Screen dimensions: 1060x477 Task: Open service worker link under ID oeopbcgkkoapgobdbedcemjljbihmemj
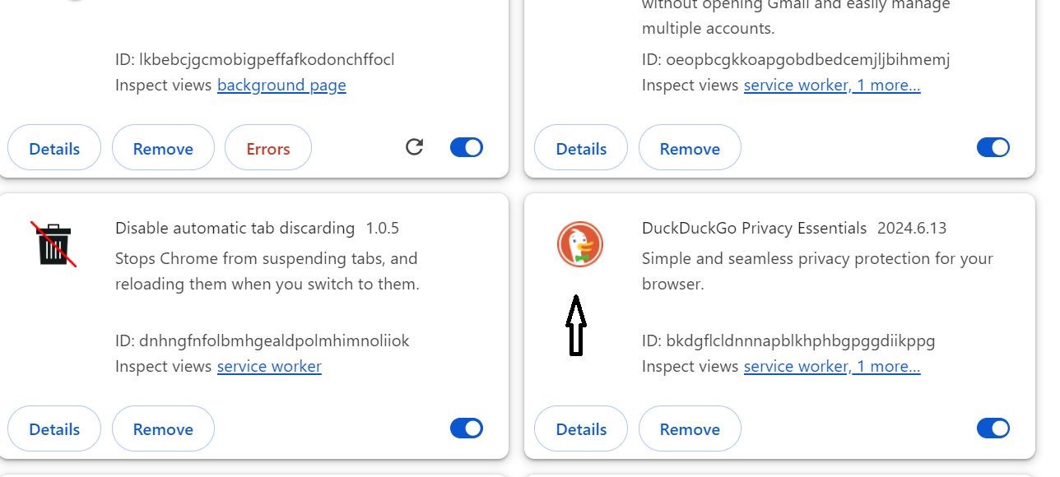pos(796,86)
